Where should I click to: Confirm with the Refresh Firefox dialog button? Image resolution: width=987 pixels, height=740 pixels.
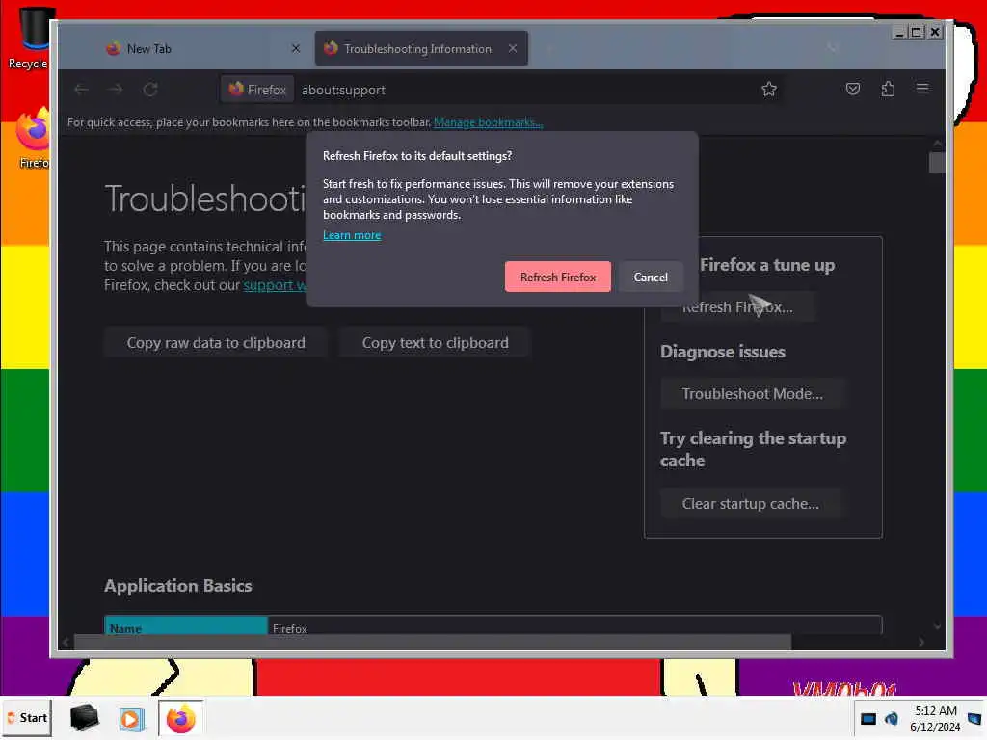[x=557, y=277]
